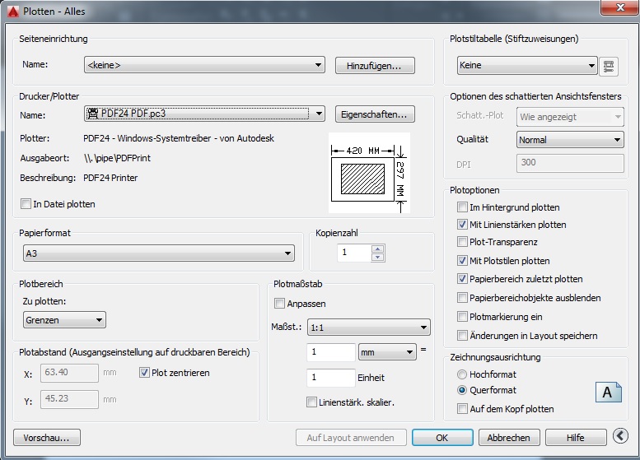Click the Einheit value field
Image resolution: width=640 pixels, height=460 pixels.
[x=331, y=378]
